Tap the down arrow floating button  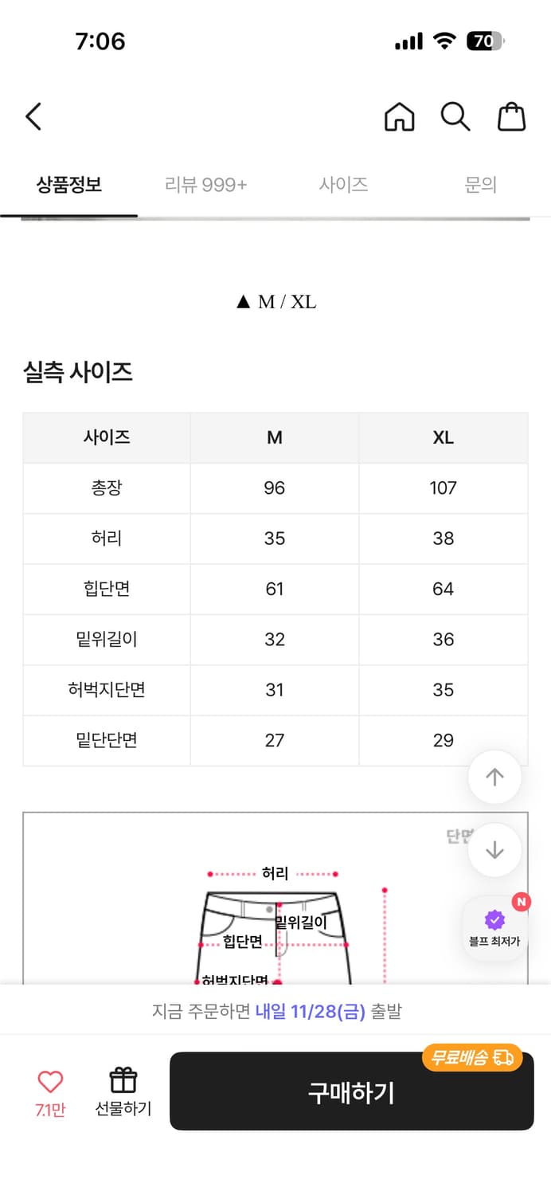(x=494, y=850)
